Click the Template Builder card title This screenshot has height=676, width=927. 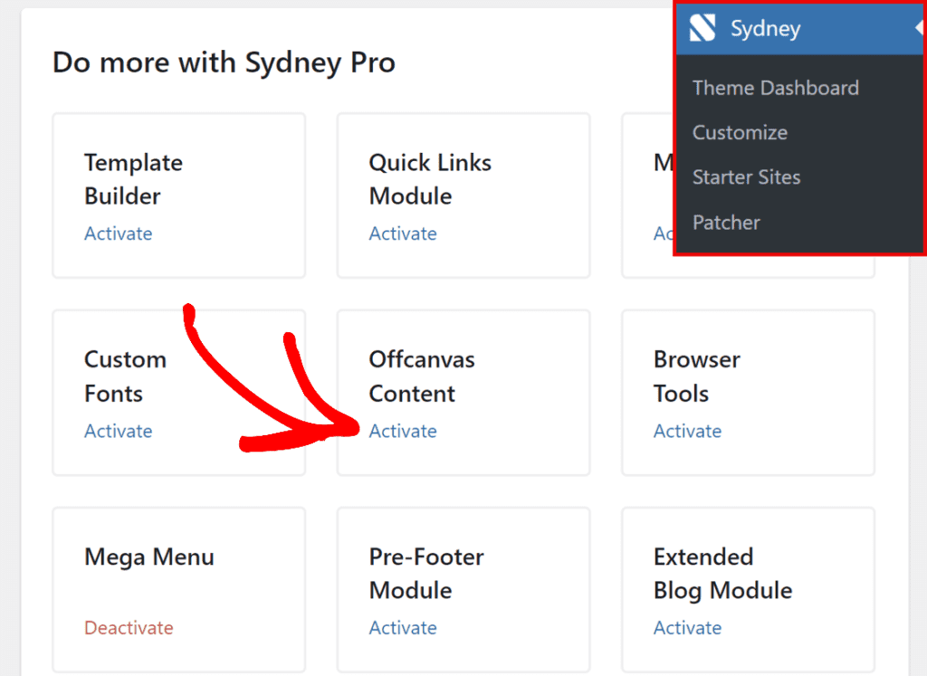point(133,179)
